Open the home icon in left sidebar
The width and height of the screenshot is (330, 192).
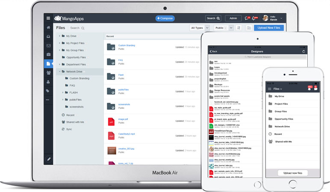click(x=48, y=27)
